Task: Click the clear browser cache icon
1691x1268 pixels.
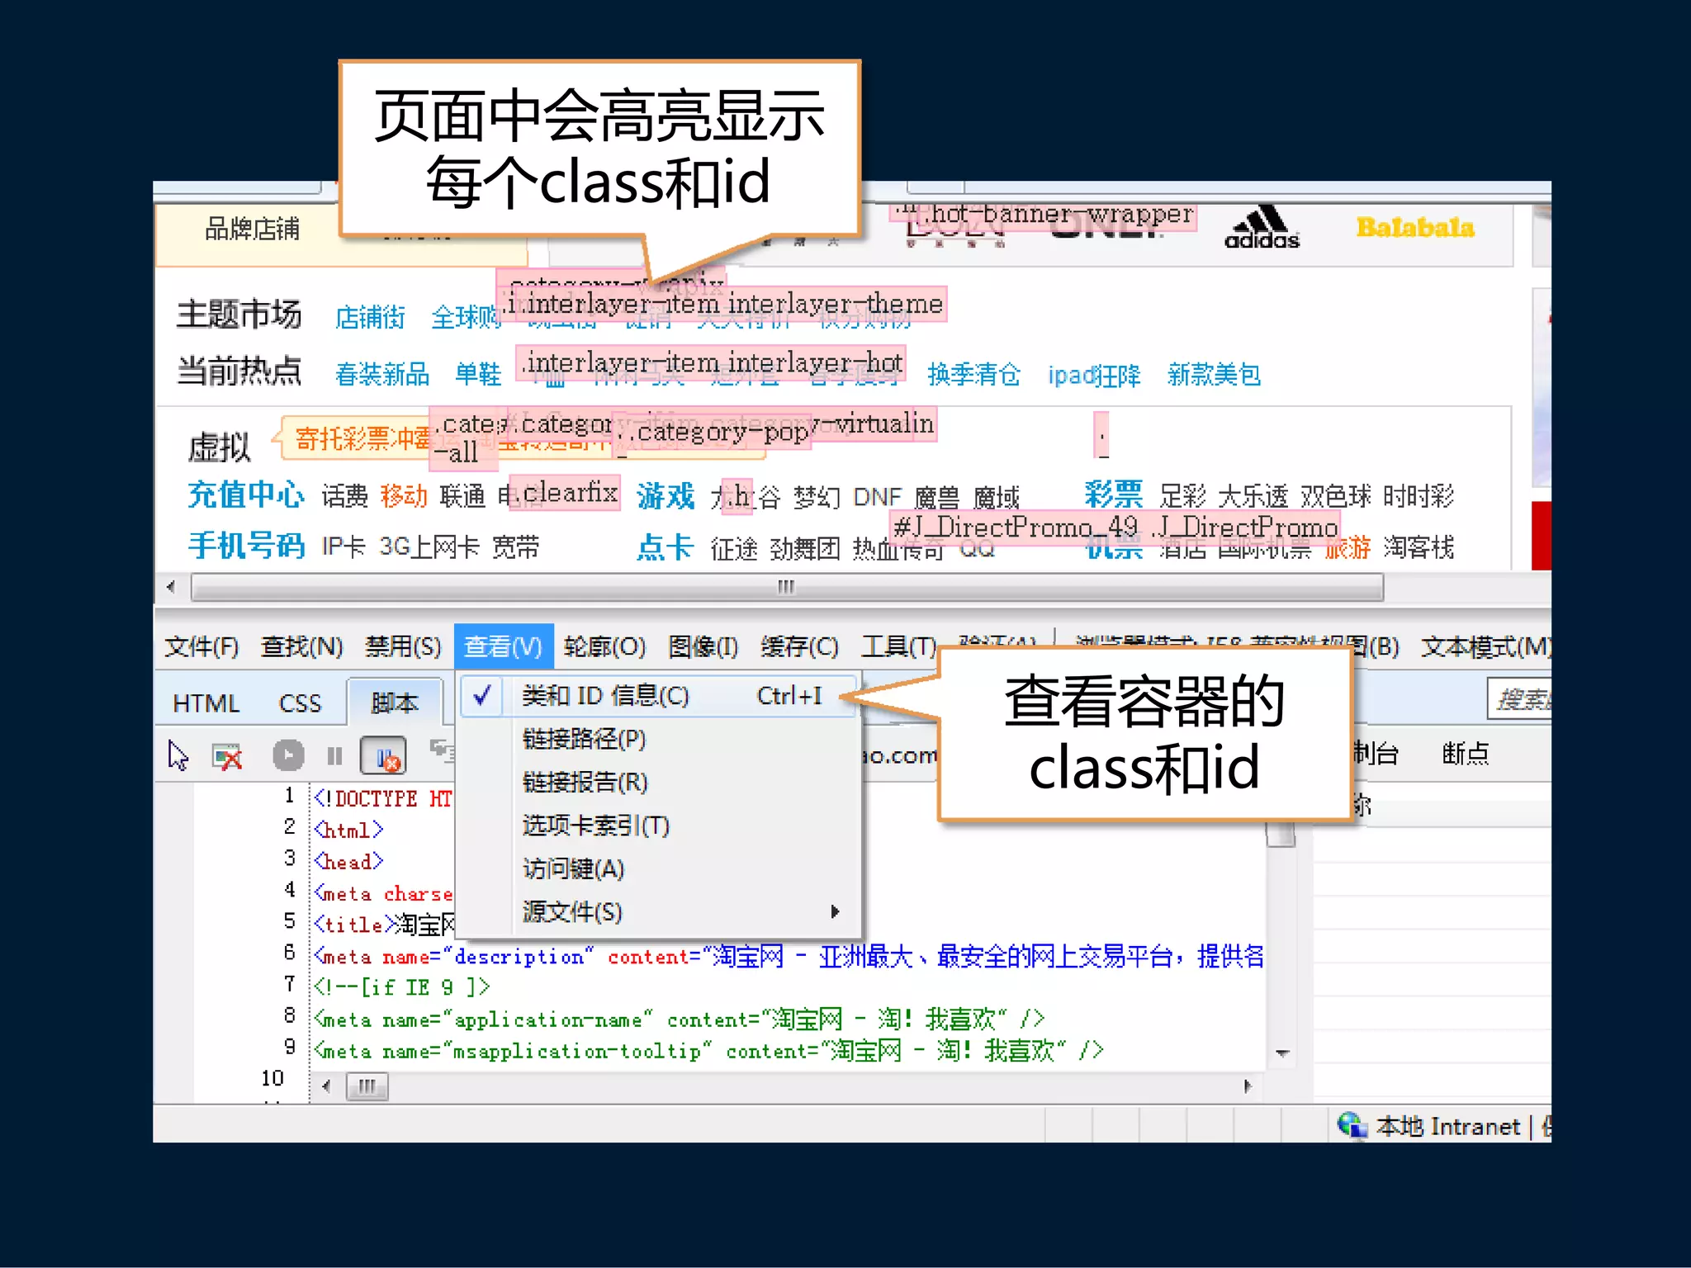Action: [x=227, y=756]
